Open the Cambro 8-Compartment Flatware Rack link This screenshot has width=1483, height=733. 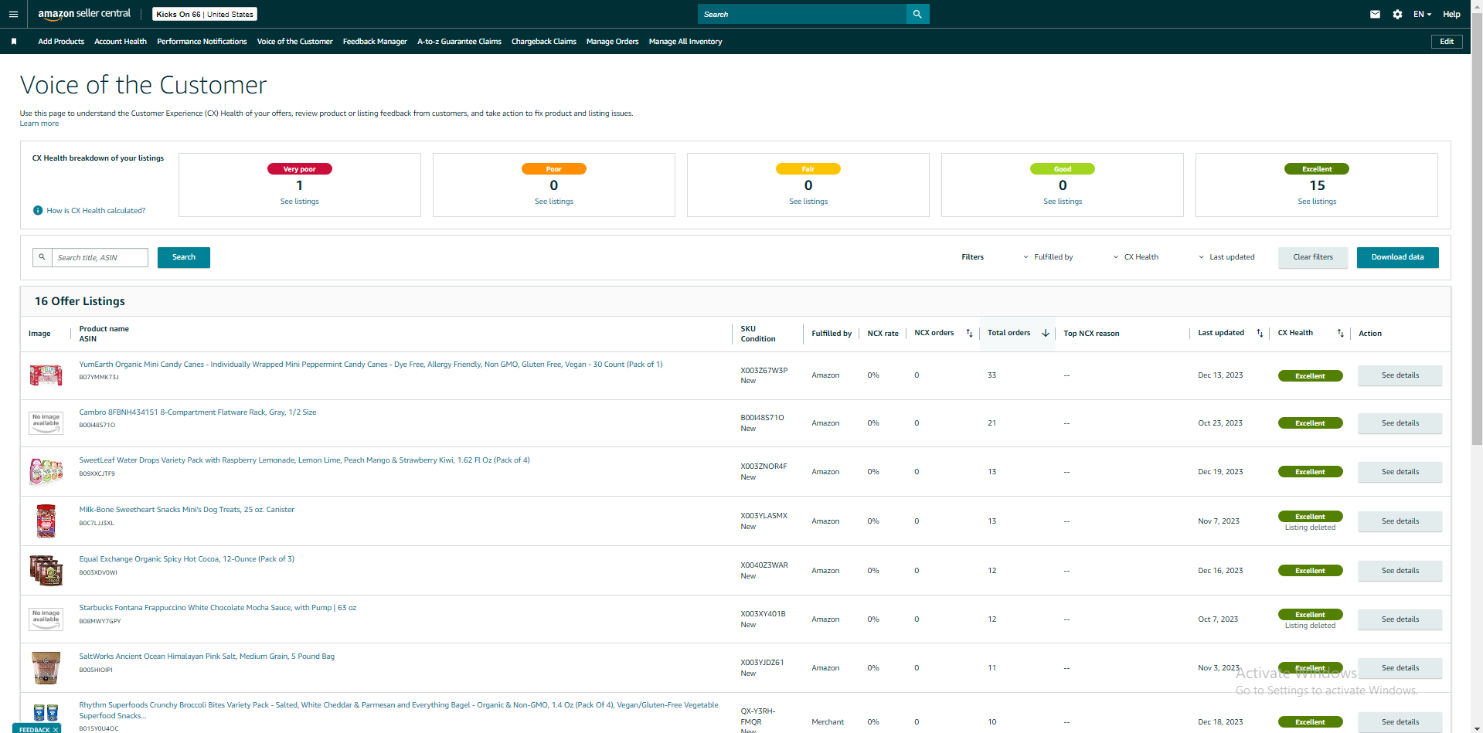click(x=198, y=412)
